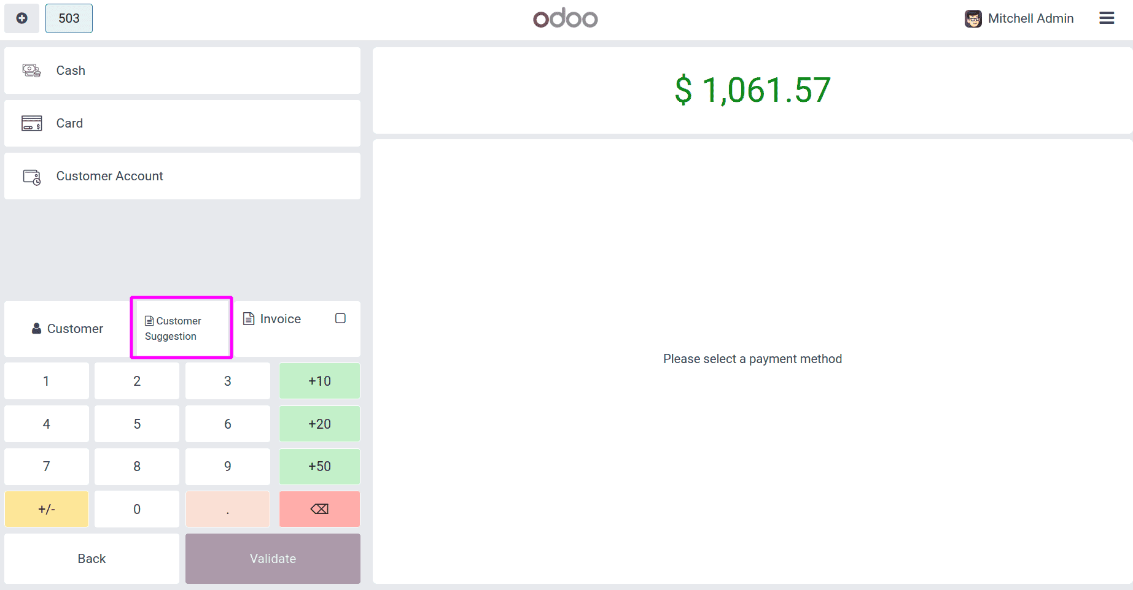Click the Customer Account wallet icon
The height and width of the screenshot is (590, 1133).
pos(32,177)
